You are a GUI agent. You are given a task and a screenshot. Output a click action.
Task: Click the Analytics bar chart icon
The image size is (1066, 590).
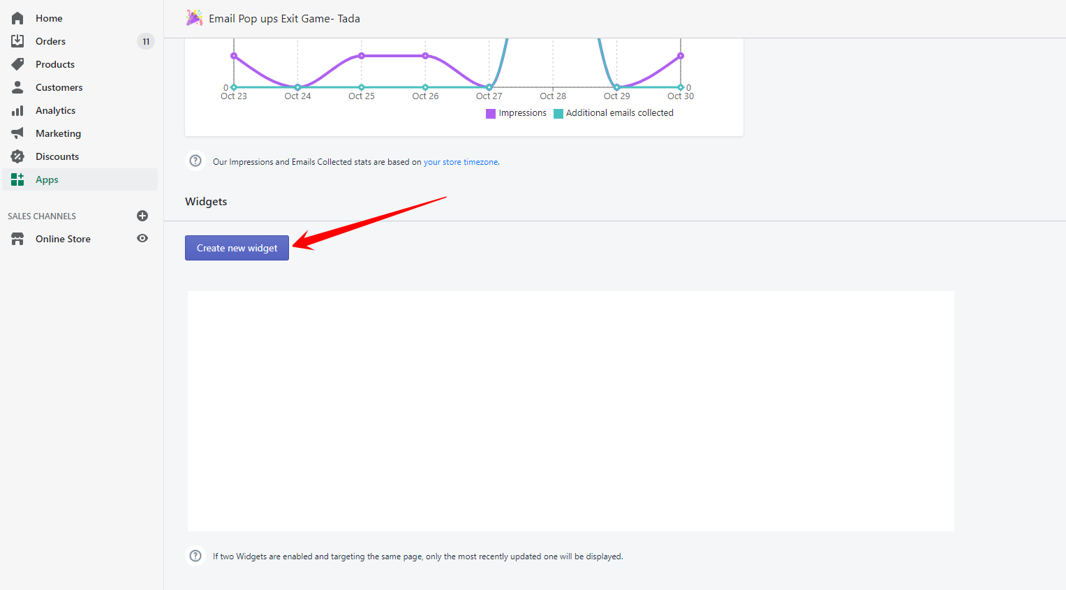tap(17, 110)
